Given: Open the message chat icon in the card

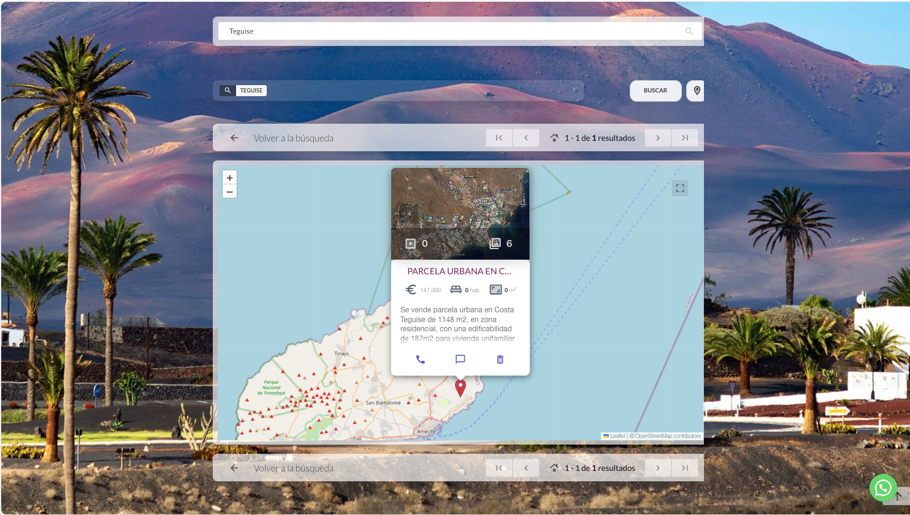Looking at the screenshot, I should (461, 359).
